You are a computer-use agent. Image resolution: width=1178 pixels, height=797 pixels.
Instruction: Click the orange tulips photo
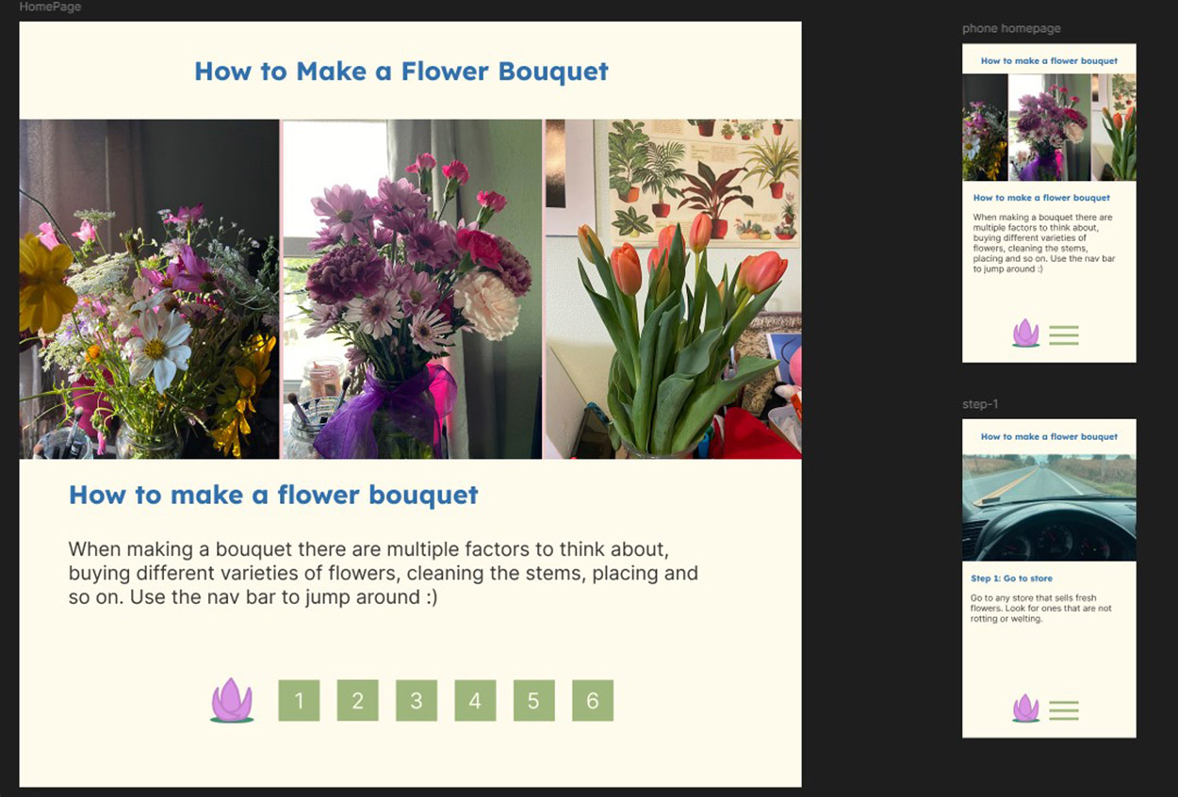671,285
